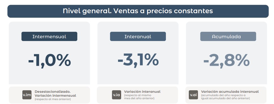Click 'igual acumulado del año anterior' note
Screen dimensions: 274x104
pyautogui.click(x=225, y=98)
